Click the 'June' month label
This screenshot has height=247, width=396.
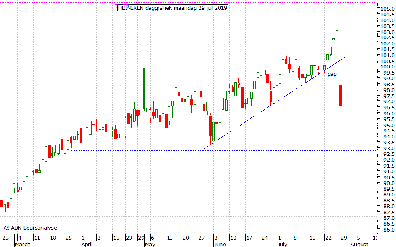(x=220, y=244)
